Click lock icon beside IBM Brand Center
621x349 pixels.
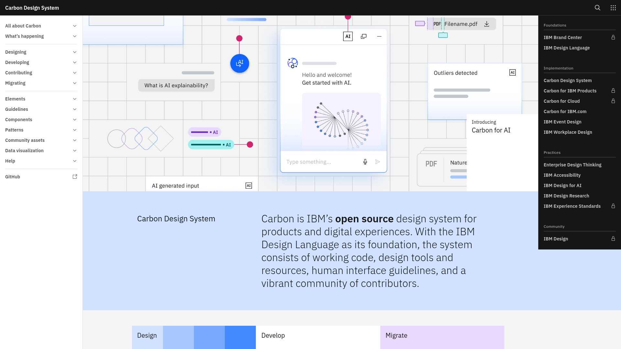coord(613,37)
